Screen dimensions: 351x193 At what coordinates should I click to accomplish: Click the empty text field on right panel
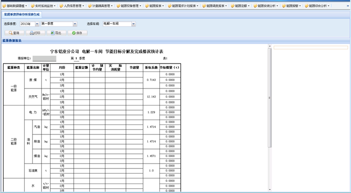pyautogui.click(x=311, y=47)
